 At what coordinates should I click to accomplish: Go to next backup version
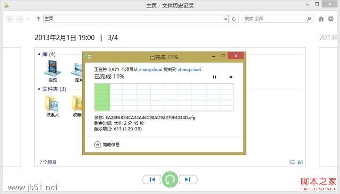[188, 179]
